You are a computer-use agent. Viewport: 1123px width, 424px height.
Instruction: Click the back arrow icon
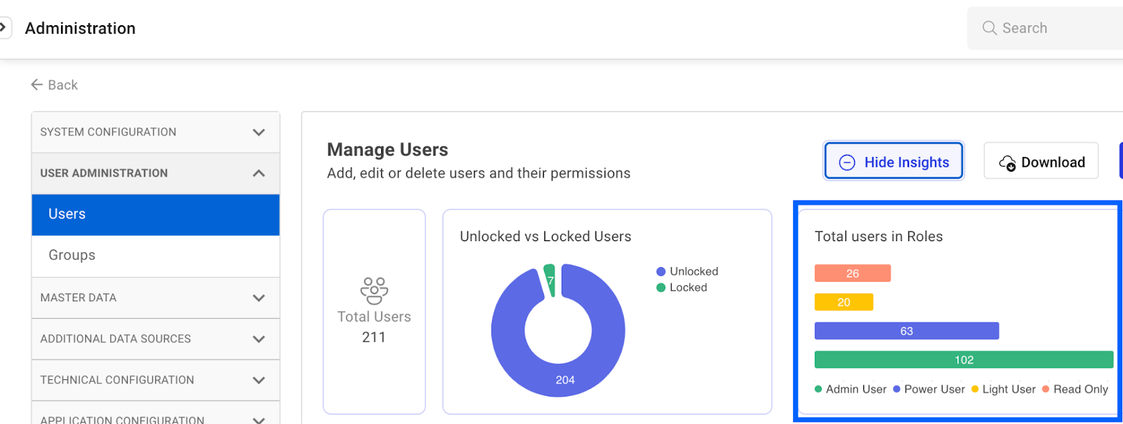coord(37,85)
